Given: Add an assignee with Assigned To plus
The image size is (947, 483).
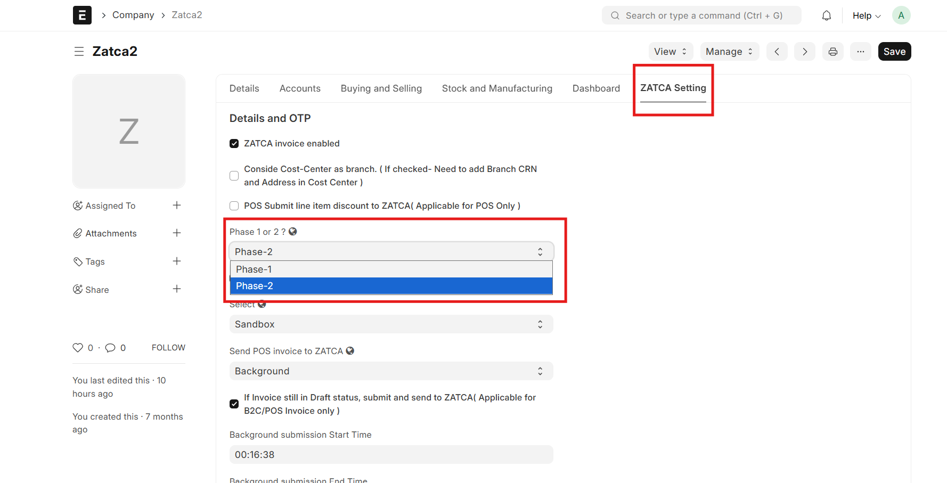Looking at the screenshot, I should [x=177, y=206].
